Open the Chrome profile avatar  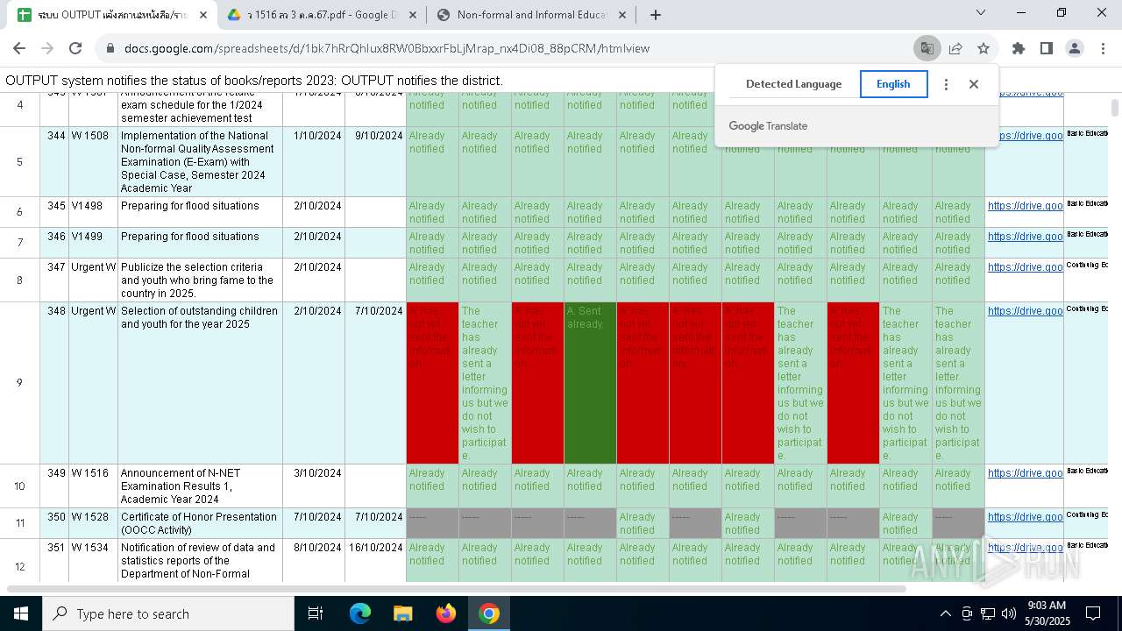[1075, 49]
